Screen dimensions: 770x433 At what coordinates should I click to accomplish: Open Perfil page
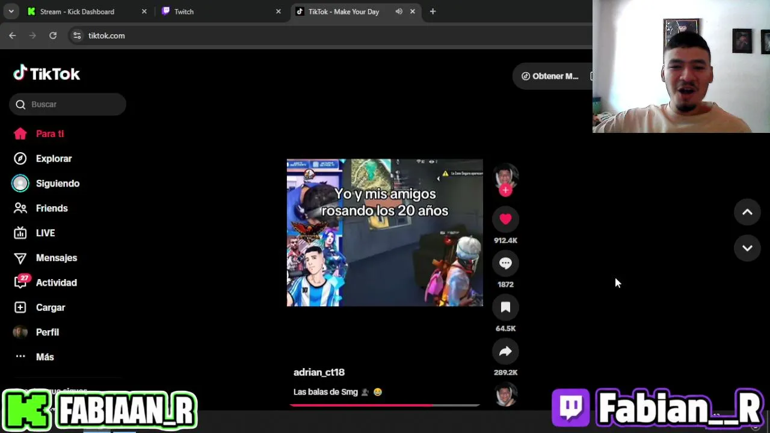click(x=36, y=332)
